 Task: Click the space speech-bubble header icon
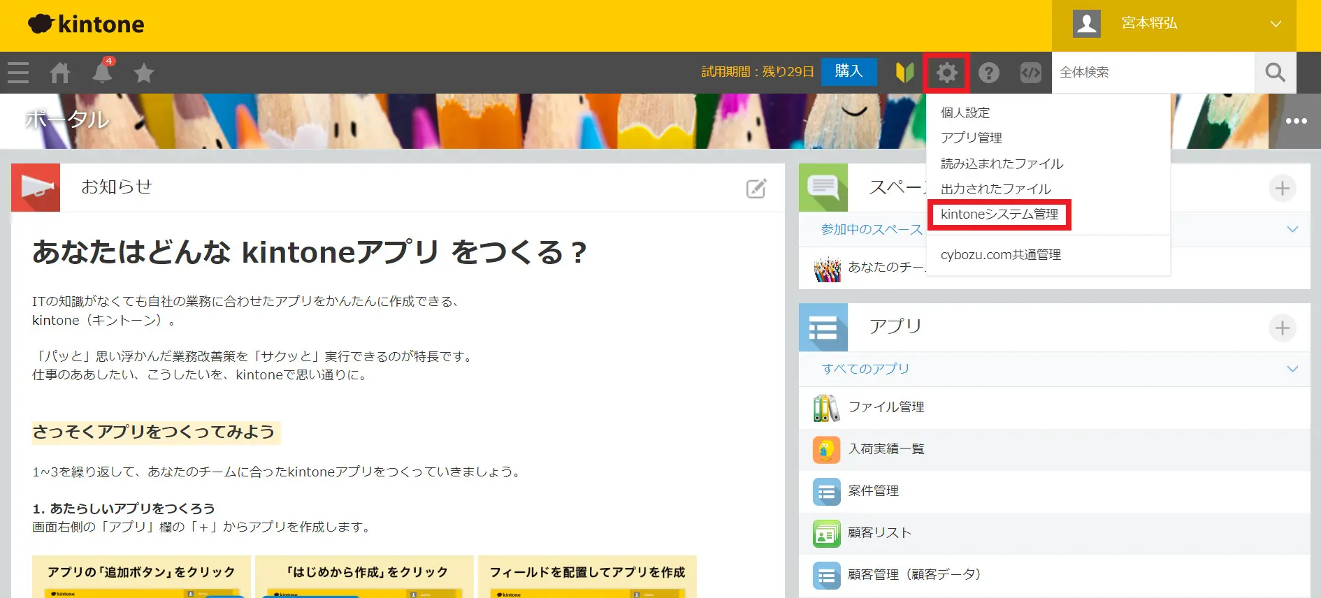coord(823,188)
